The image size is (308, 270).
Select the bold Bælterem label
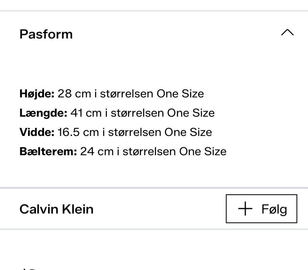(48, 151)
